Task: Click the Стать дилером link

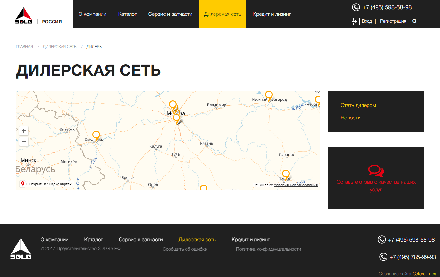Action: tap(358, 105)
